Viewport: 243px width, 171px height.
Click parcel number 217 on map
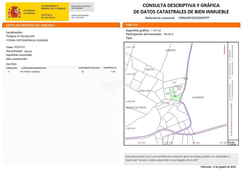tap(174, 83)
